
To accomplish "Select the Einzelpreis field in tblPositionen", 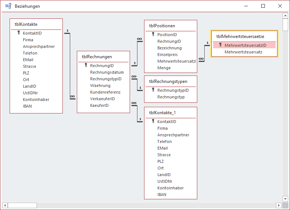I will click(x=167, y=55).
